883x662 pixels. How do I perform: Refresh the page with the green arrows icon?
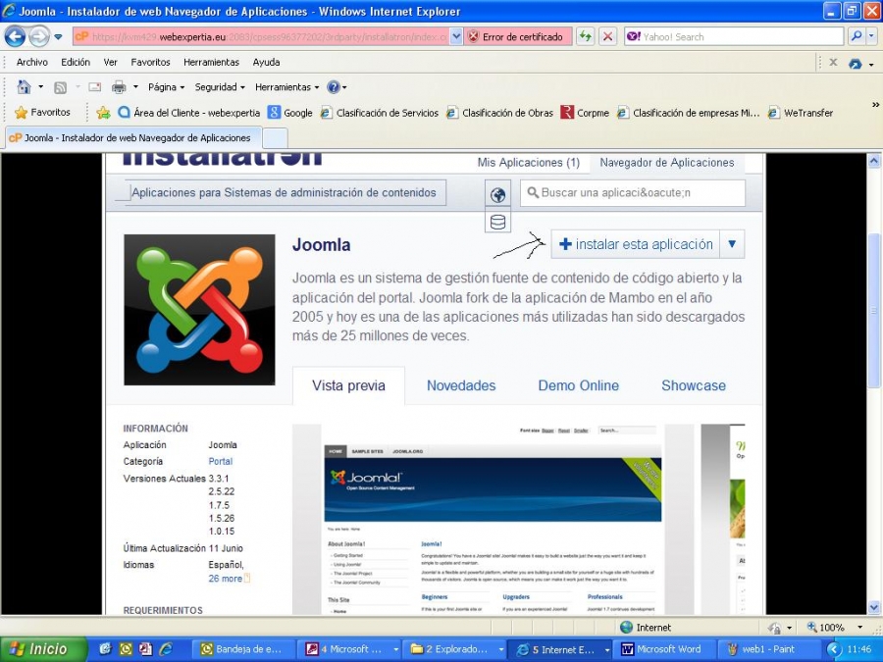[586, 37]
